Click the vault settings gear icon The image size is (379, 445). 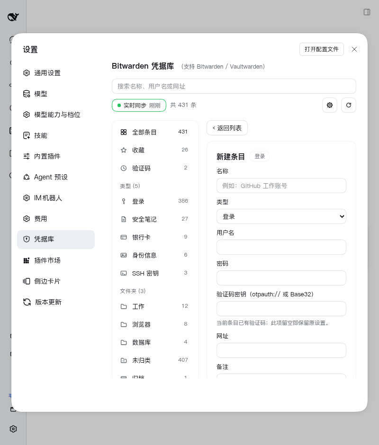tap(330, 105)
